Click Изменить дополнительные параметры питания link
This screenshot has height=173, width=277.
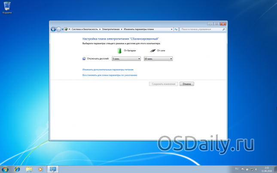pyautogui.click(x=108, y=69)
